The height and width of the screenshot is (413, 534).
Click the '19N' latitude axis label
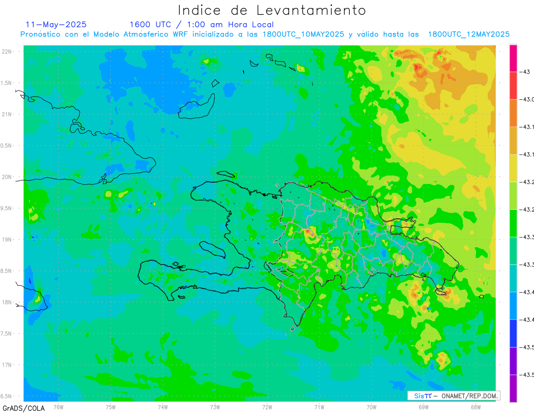(7, 240)
